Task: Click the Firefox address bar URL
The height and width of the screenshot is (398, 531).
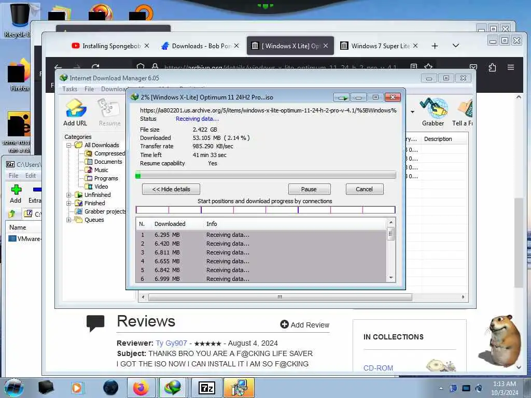Action: (281, 67)
